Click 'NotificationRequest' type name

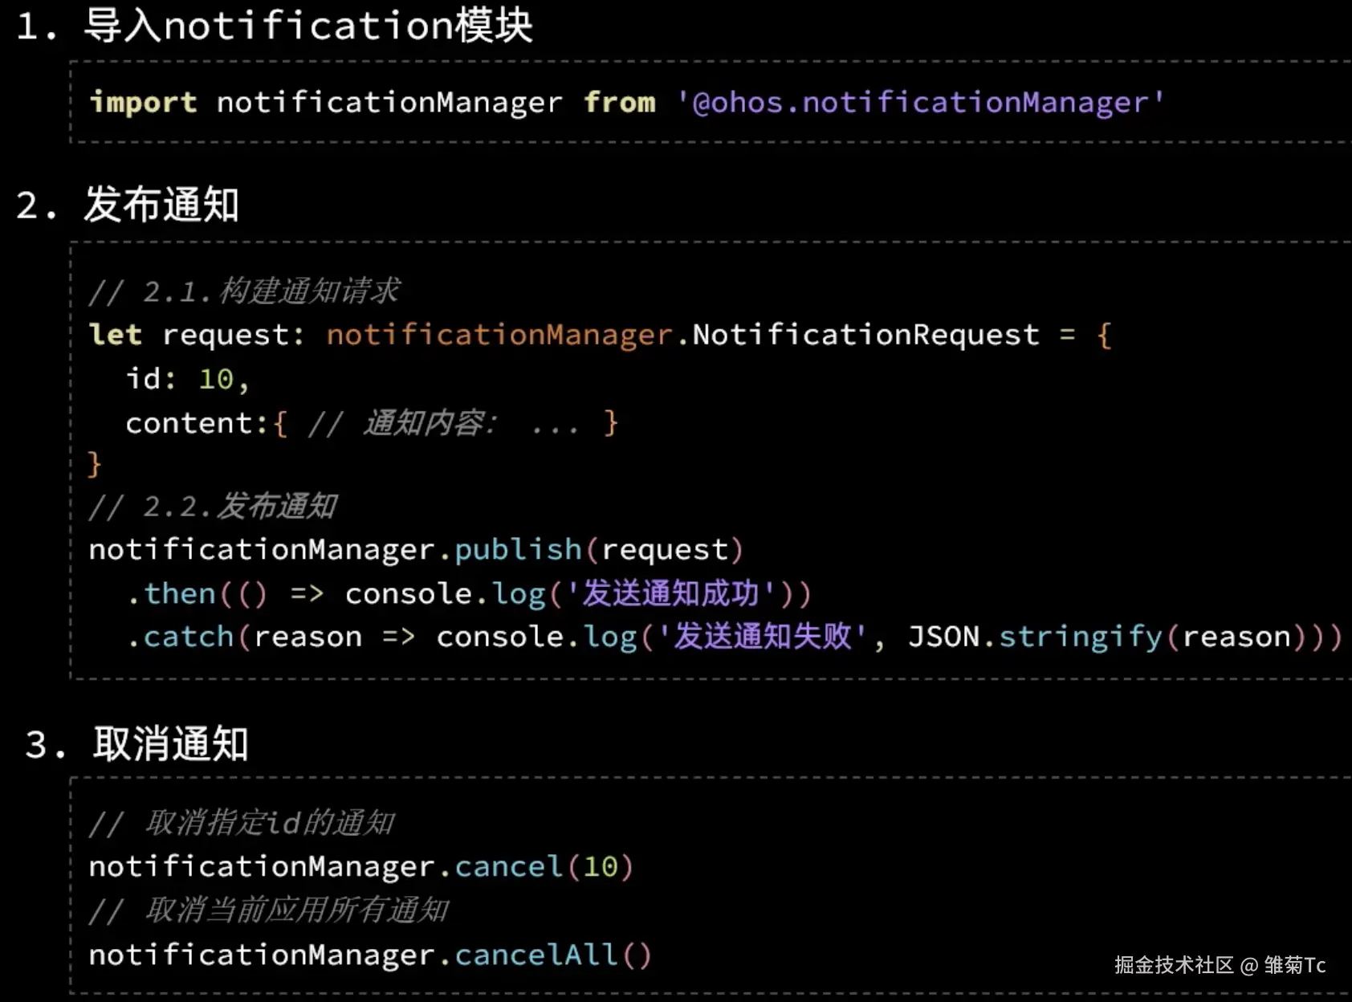coord(865,335)
